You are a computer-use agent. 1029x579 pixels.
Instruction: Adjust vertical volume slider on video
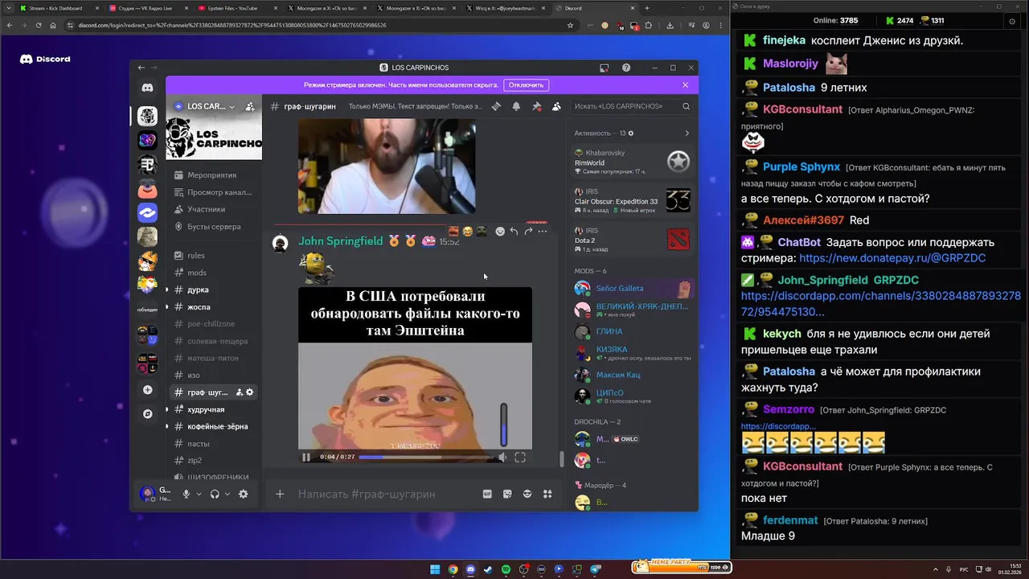point(504,424)
